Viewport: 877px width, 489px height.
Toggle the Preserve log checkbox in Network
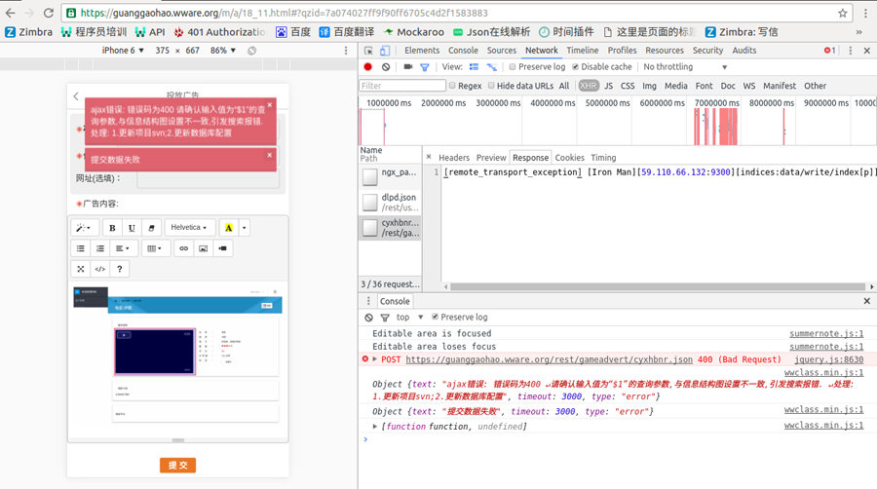coord(512,67)
